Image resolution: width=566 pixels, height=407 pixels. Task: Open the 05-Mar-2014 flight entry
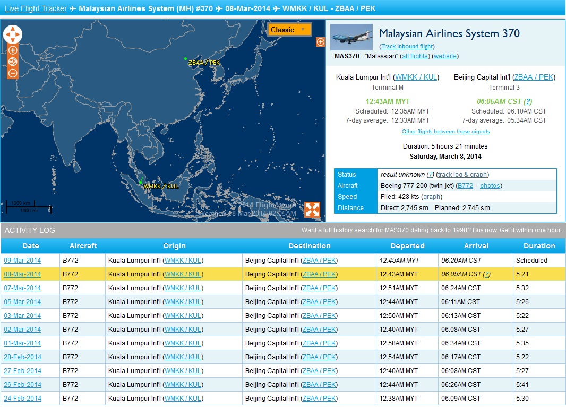coord(22,301)
